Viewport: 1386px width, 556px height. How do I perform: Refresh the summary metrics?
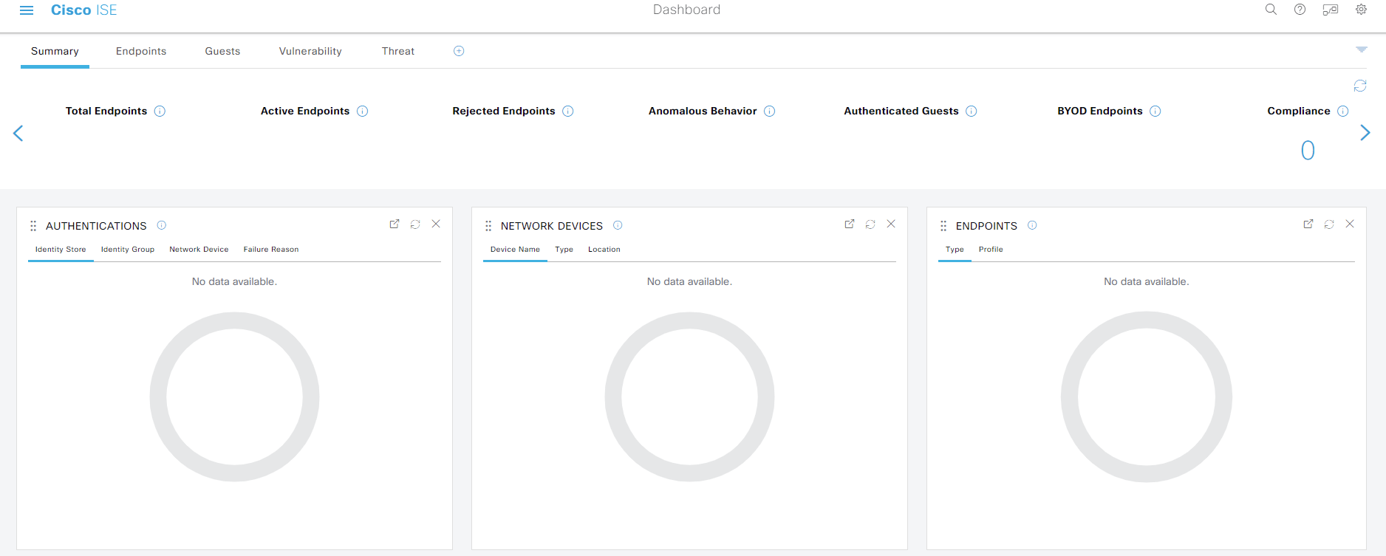click(x=1360, y=86)
